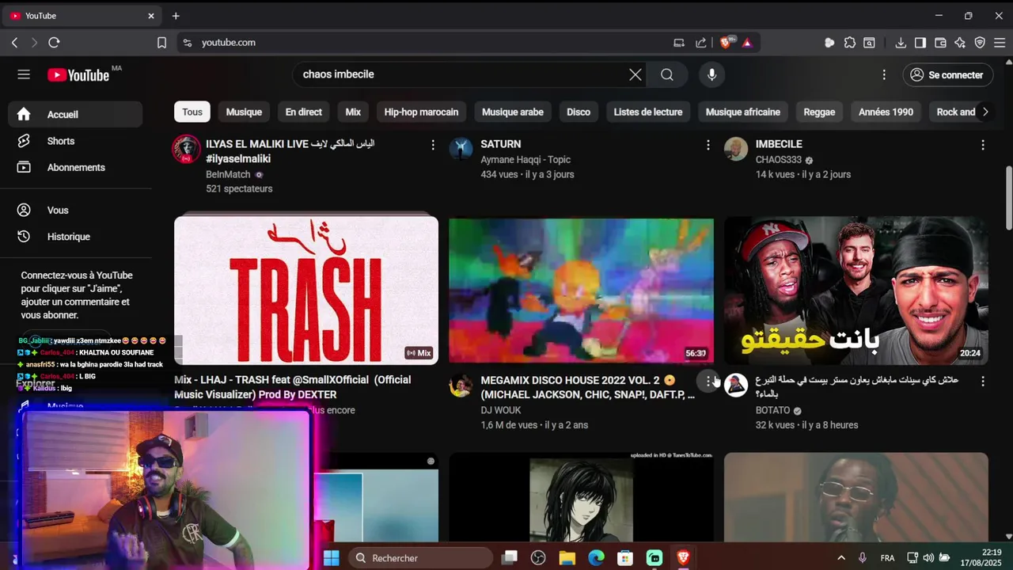Select the Années 1990 chip
Viewport: 1013px width, 570px height.
[886, 112]
